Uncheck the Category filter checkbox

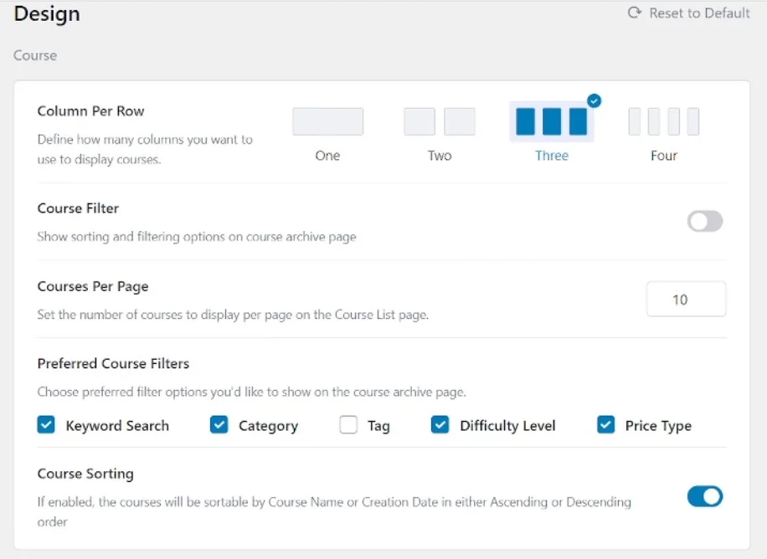coord(219,425)
